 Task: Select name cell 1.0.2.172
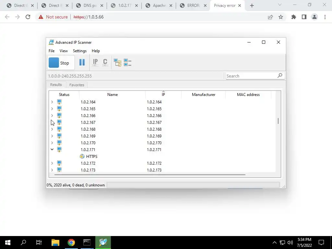tap(88, 163)
